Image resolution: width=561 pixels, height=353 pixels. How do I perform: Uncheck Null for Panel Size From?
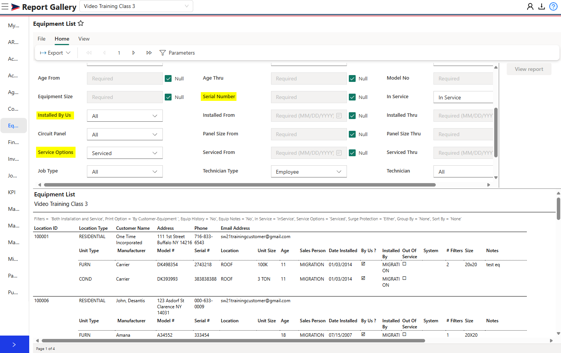pyautogui.click(x=352, y=134)
